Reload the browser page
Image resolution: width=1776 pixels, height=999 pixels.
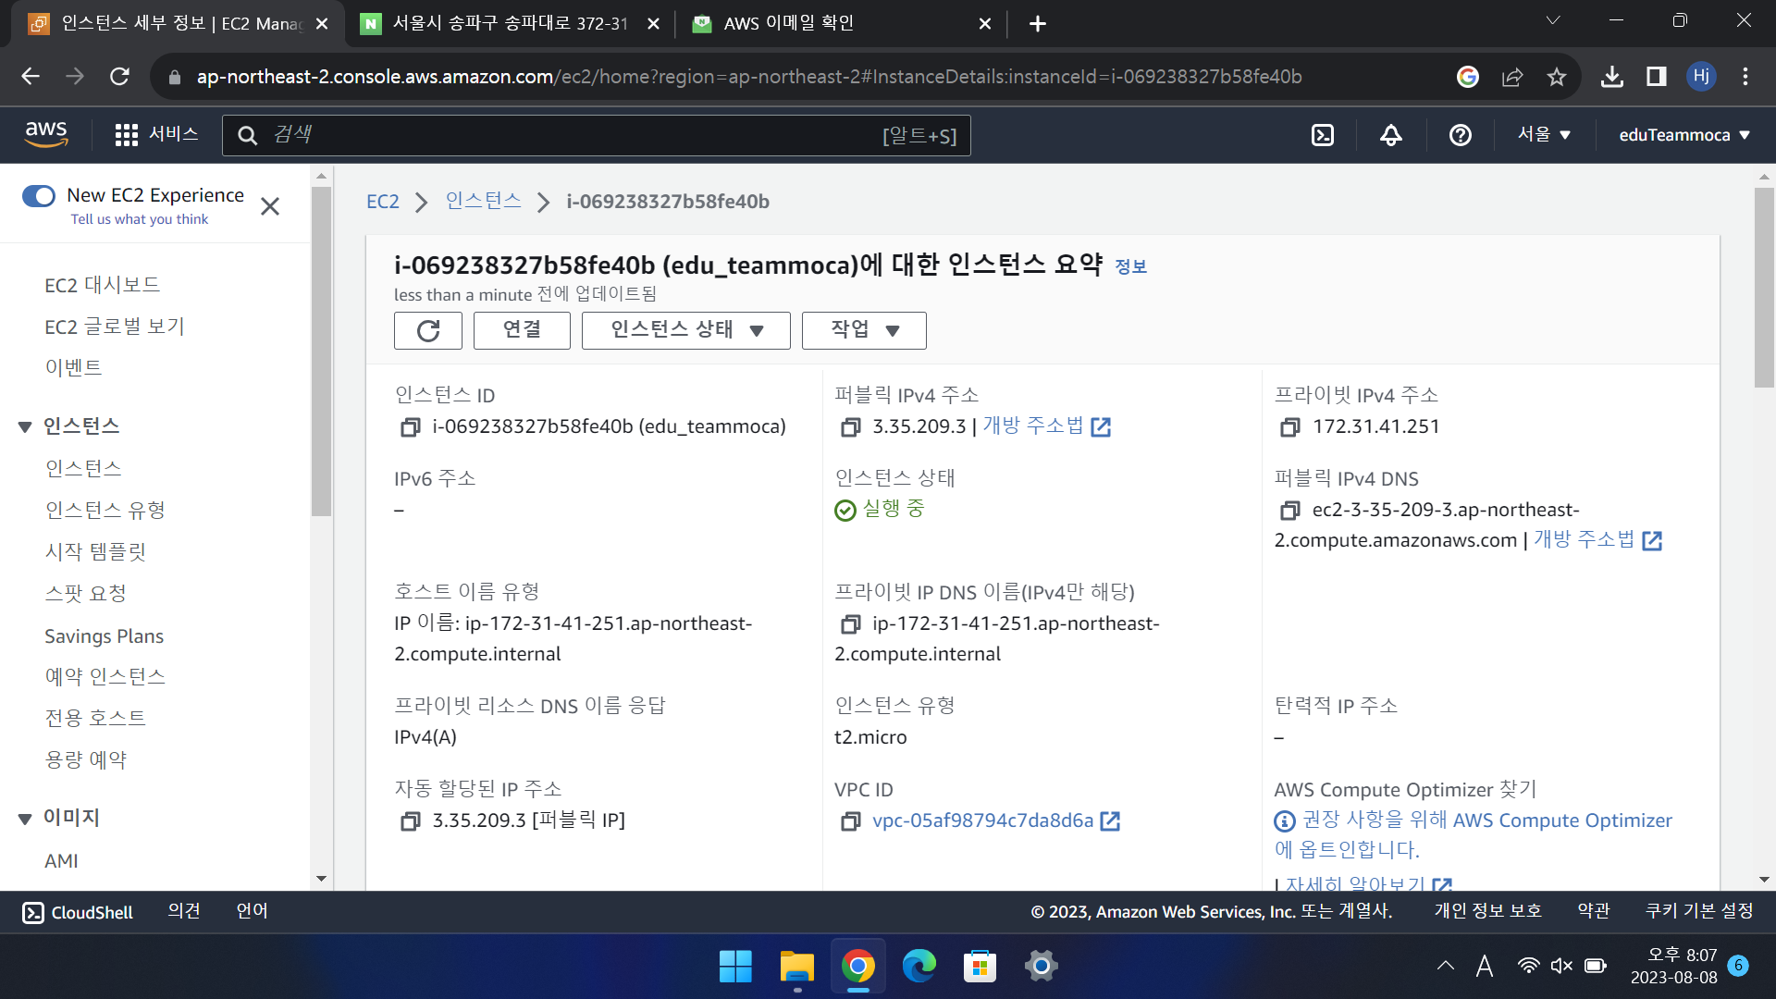[x=119, y=77]
